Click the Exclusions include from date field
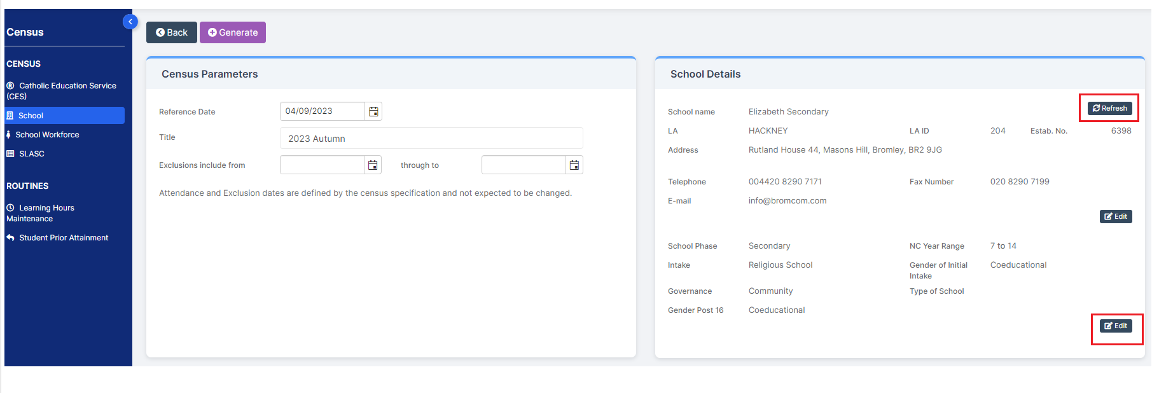The height and width of the screenshot is (393, 1159). pos(322,165)
